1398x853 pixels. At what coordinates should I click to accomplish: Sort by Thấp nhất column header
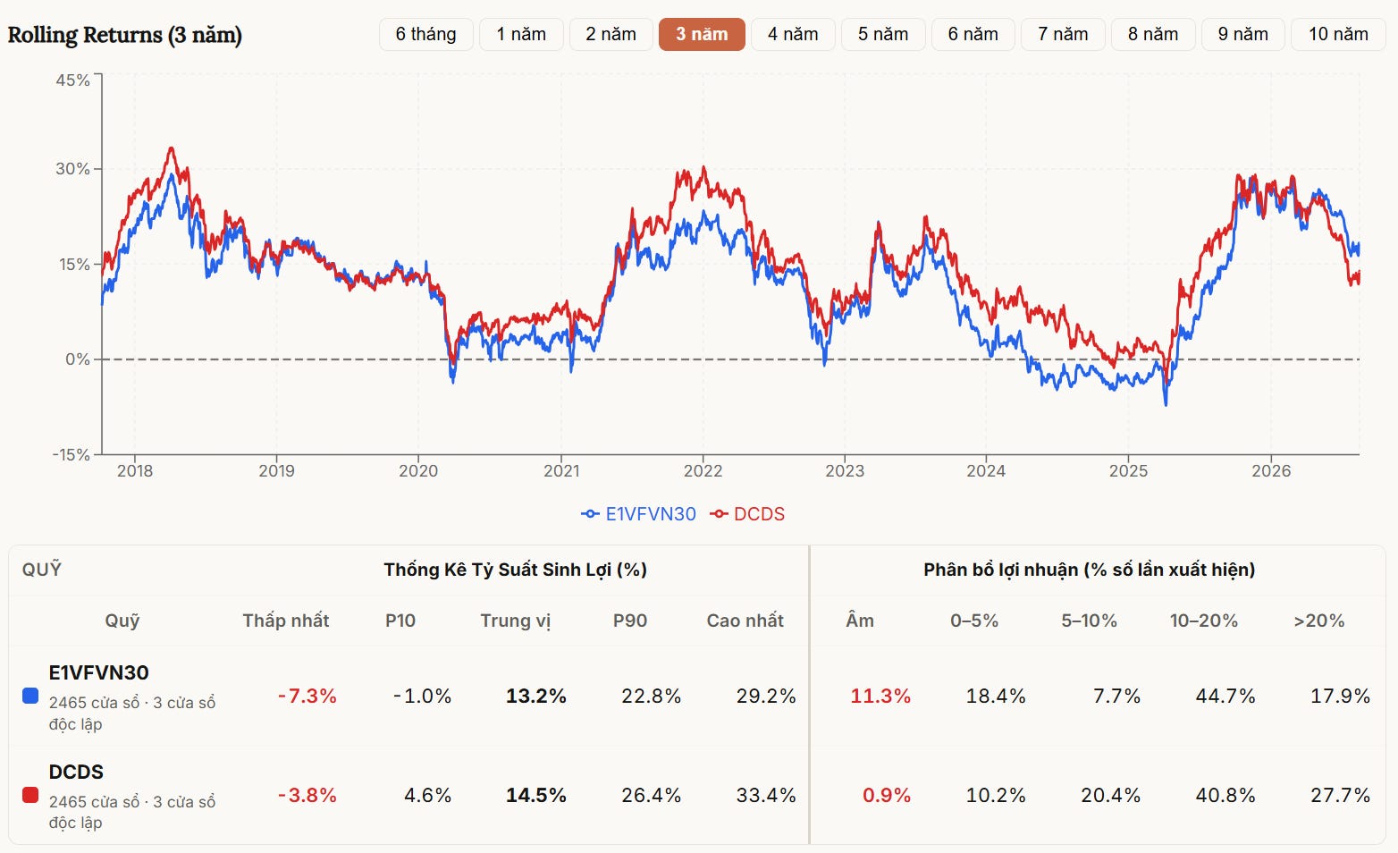coord(286,621)
